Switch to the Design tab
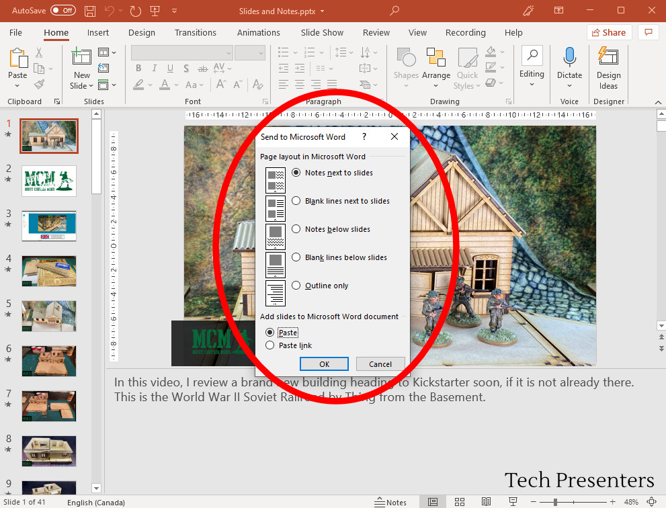 pos(141,33)
